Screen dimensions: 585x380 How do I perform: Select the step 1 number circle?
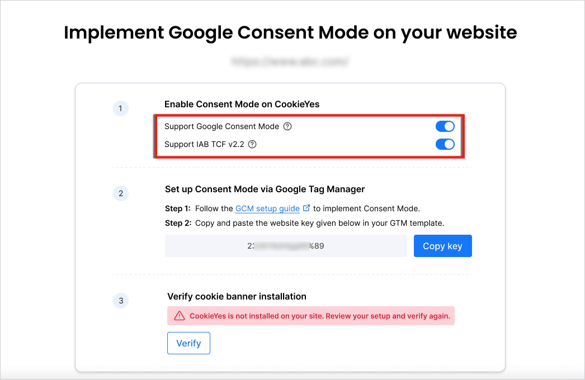[120, 108]
